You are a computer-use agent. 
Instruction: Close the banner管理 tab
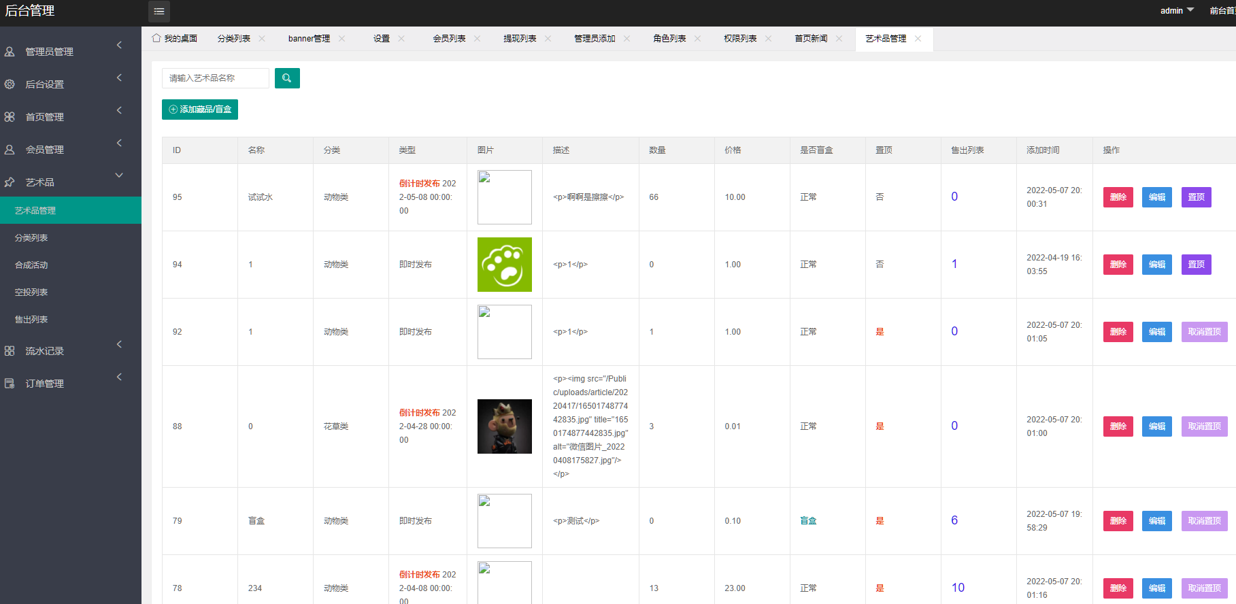pyautogui.click(x=341, y=39)
